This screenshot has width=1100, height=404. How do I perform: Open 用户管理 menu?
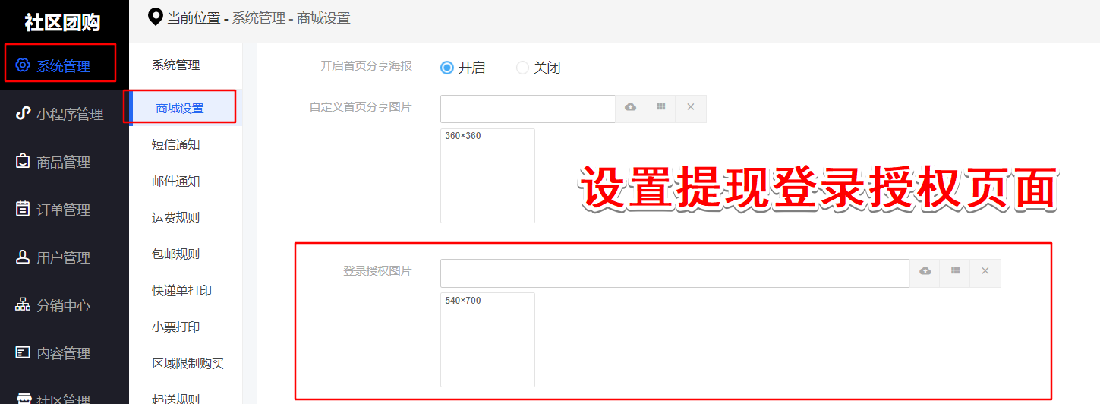(x=65, y=257)
